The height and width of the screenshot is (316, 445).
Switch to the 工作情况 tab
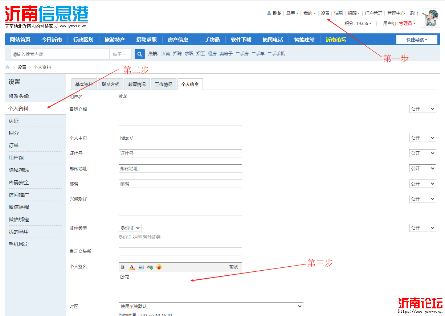tap(163, 84)
